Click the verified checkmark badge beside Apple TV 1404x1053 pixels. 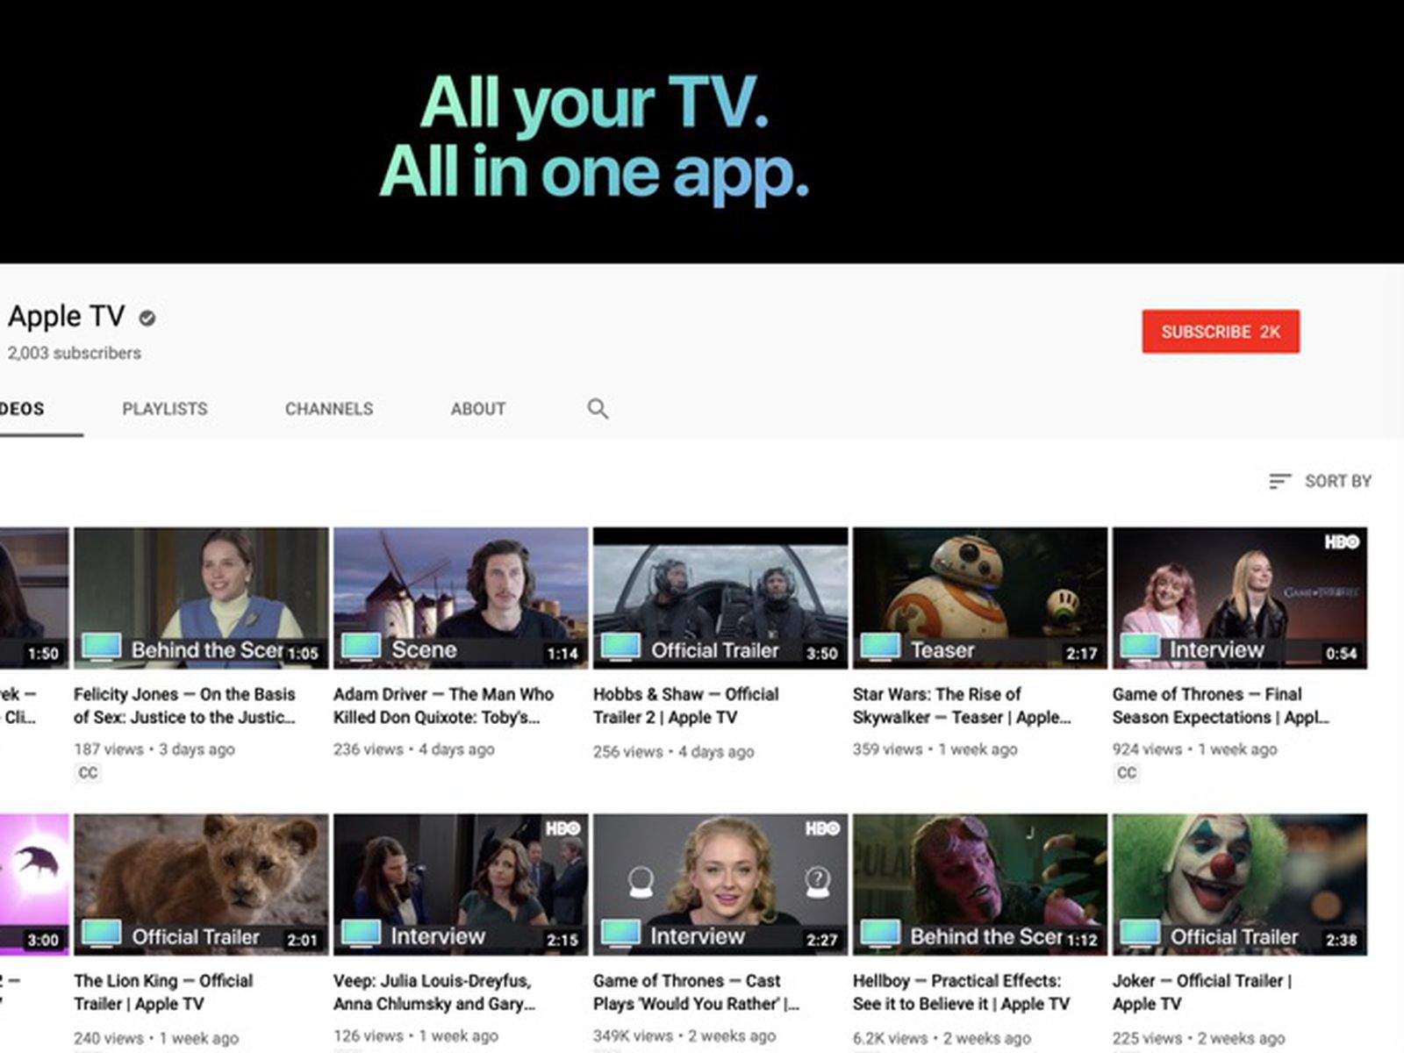tap(147, 319)
